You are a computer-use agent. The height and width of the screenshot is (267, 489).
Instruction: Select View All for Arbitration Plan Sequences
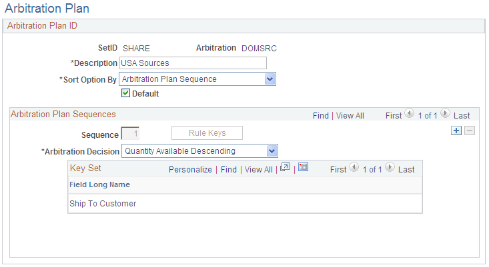(x=350, y=116)
